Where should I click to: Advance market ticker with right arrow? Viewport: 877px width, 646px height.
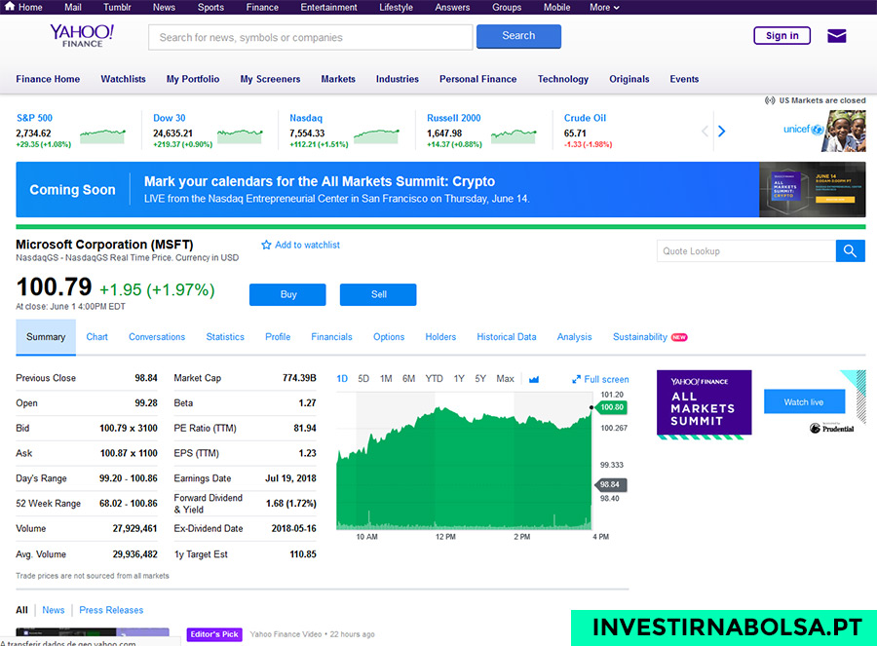point(721,131)
